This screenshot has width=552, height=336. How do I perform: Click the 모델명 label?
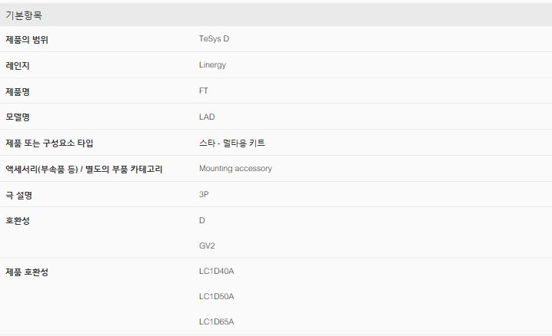tap(18, 117)
